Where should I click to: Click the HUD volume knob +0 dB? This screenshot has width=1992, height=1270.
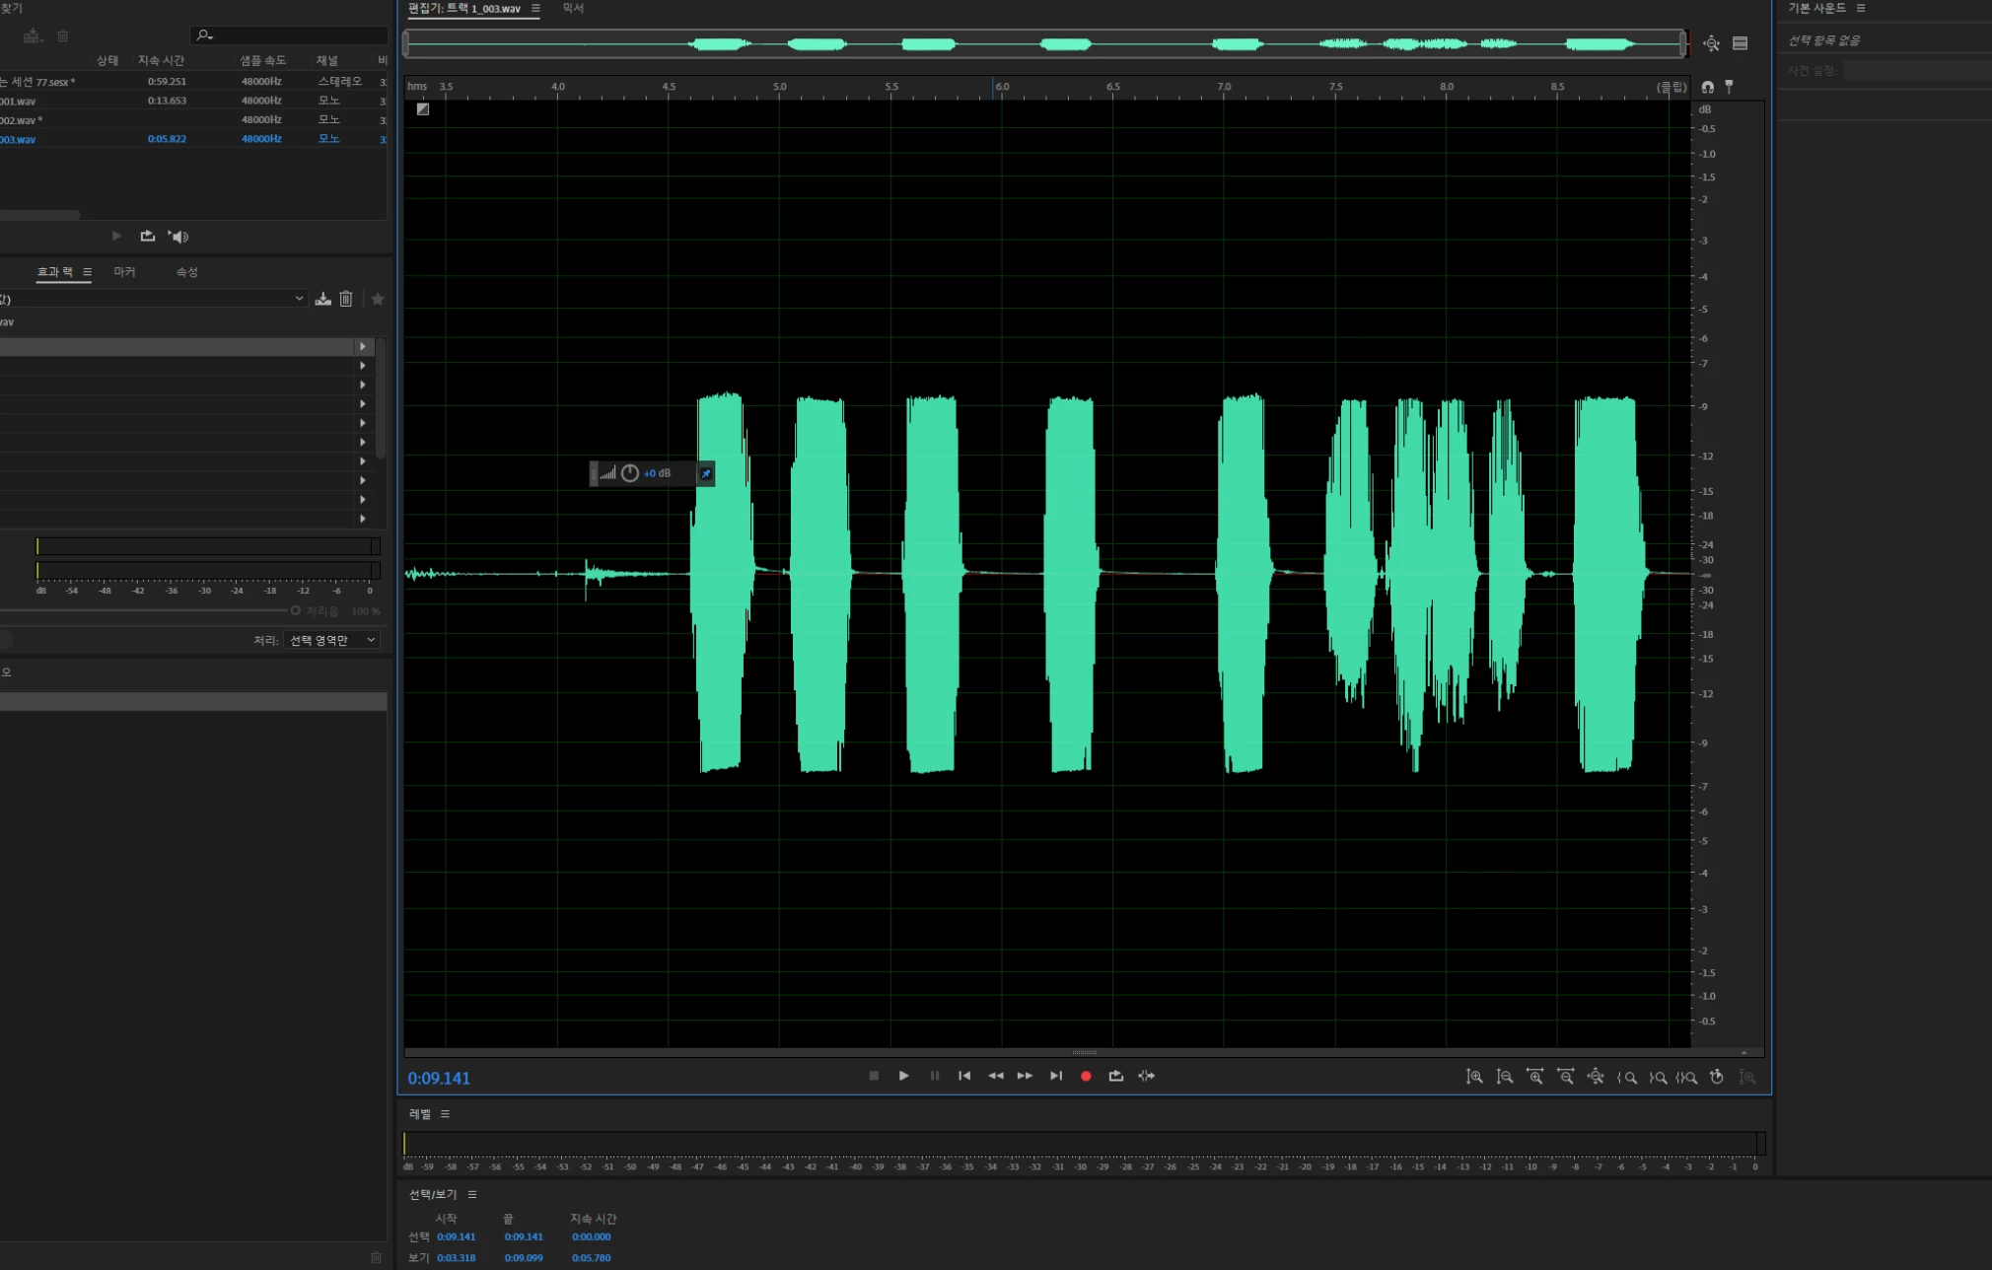630,473
